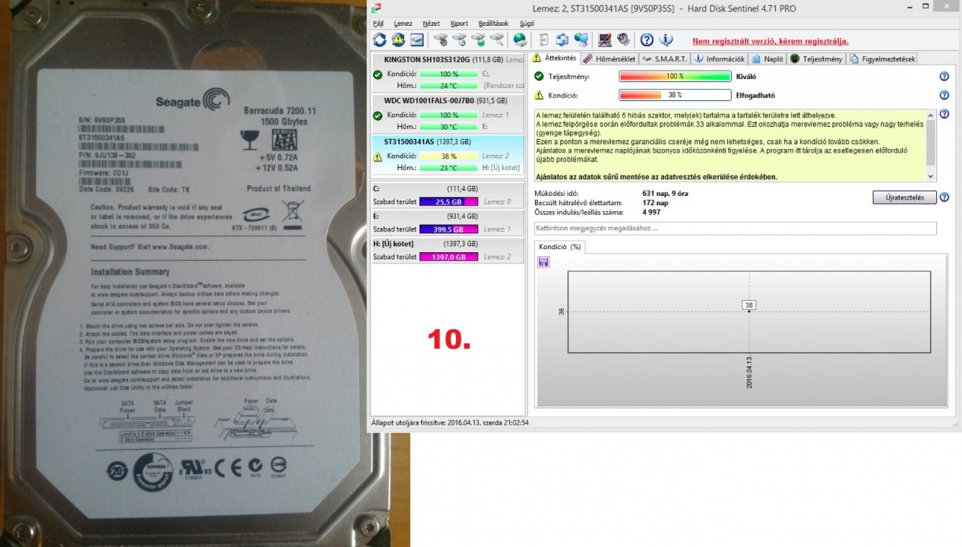Open the Lemez menu
This screenshot has width=962, height=547.
click(x=403, y=24)
